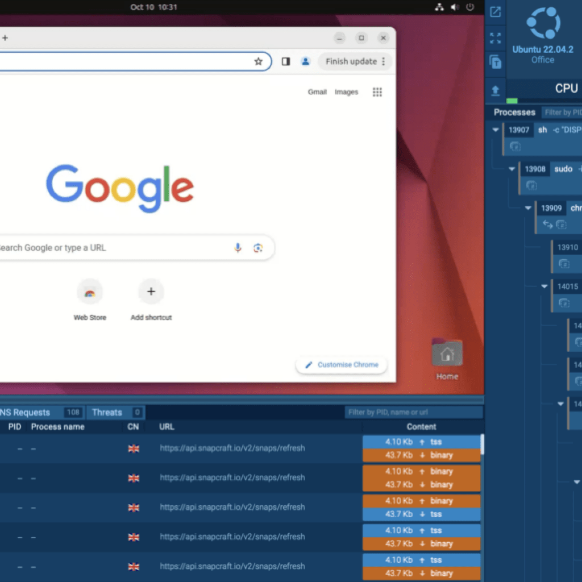Screen dimensions: 582x582
Task: Open first snapcraft refresh URL row
Action: pos(232,448)
